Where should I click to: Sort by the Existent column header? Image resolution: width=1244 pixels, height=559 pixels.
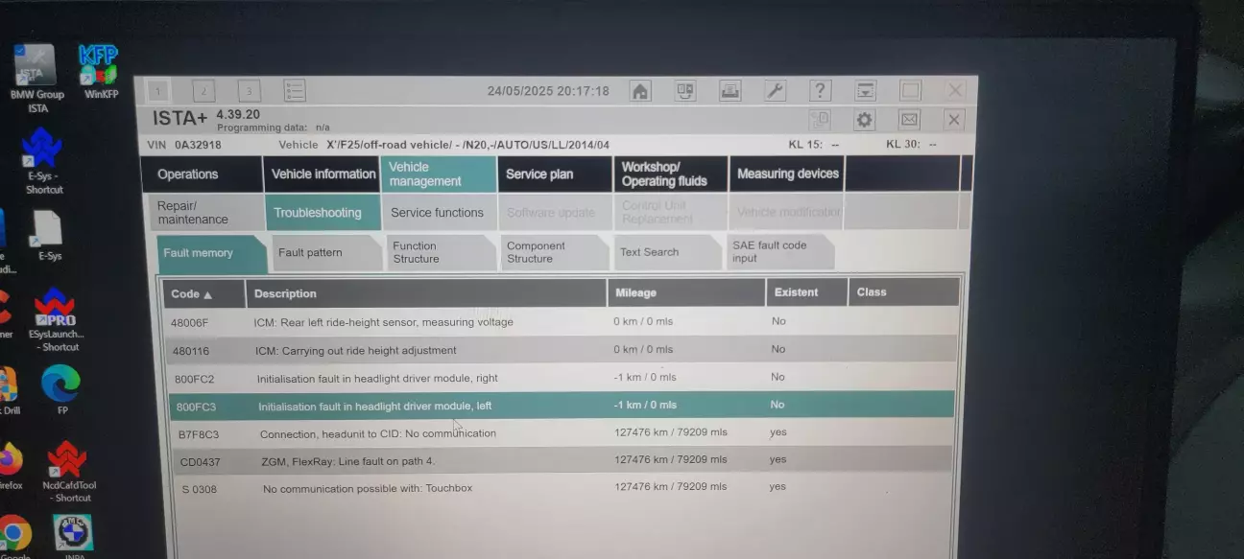coord(806,292)
